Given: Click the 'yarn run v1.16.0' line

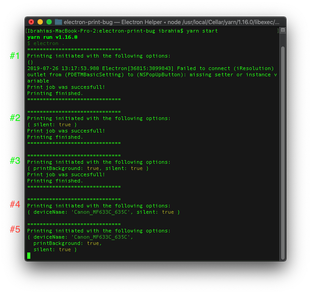Looking at the screenshot, I should pyautogui.click(x=52, y=37).
